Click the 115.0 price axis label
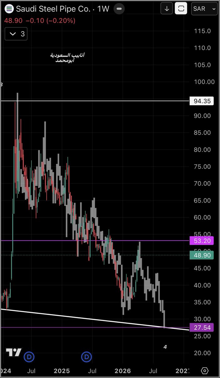This screenshot has width=220, height=378. [202, 31]
